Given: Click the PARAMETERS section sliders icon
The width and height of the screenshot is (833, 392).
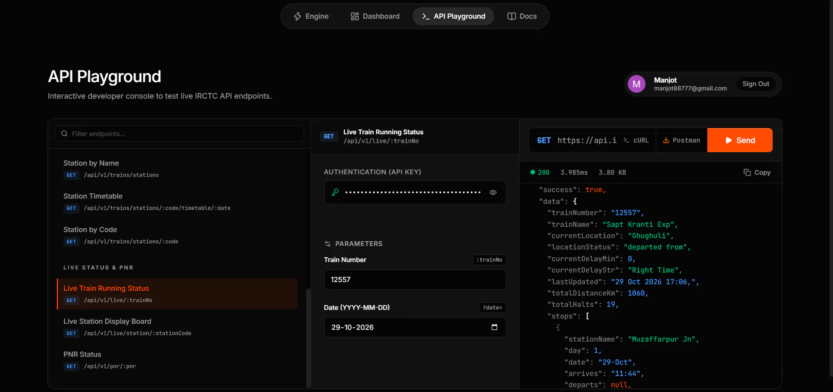Looking at the screenshot, I should coord(328,244).
